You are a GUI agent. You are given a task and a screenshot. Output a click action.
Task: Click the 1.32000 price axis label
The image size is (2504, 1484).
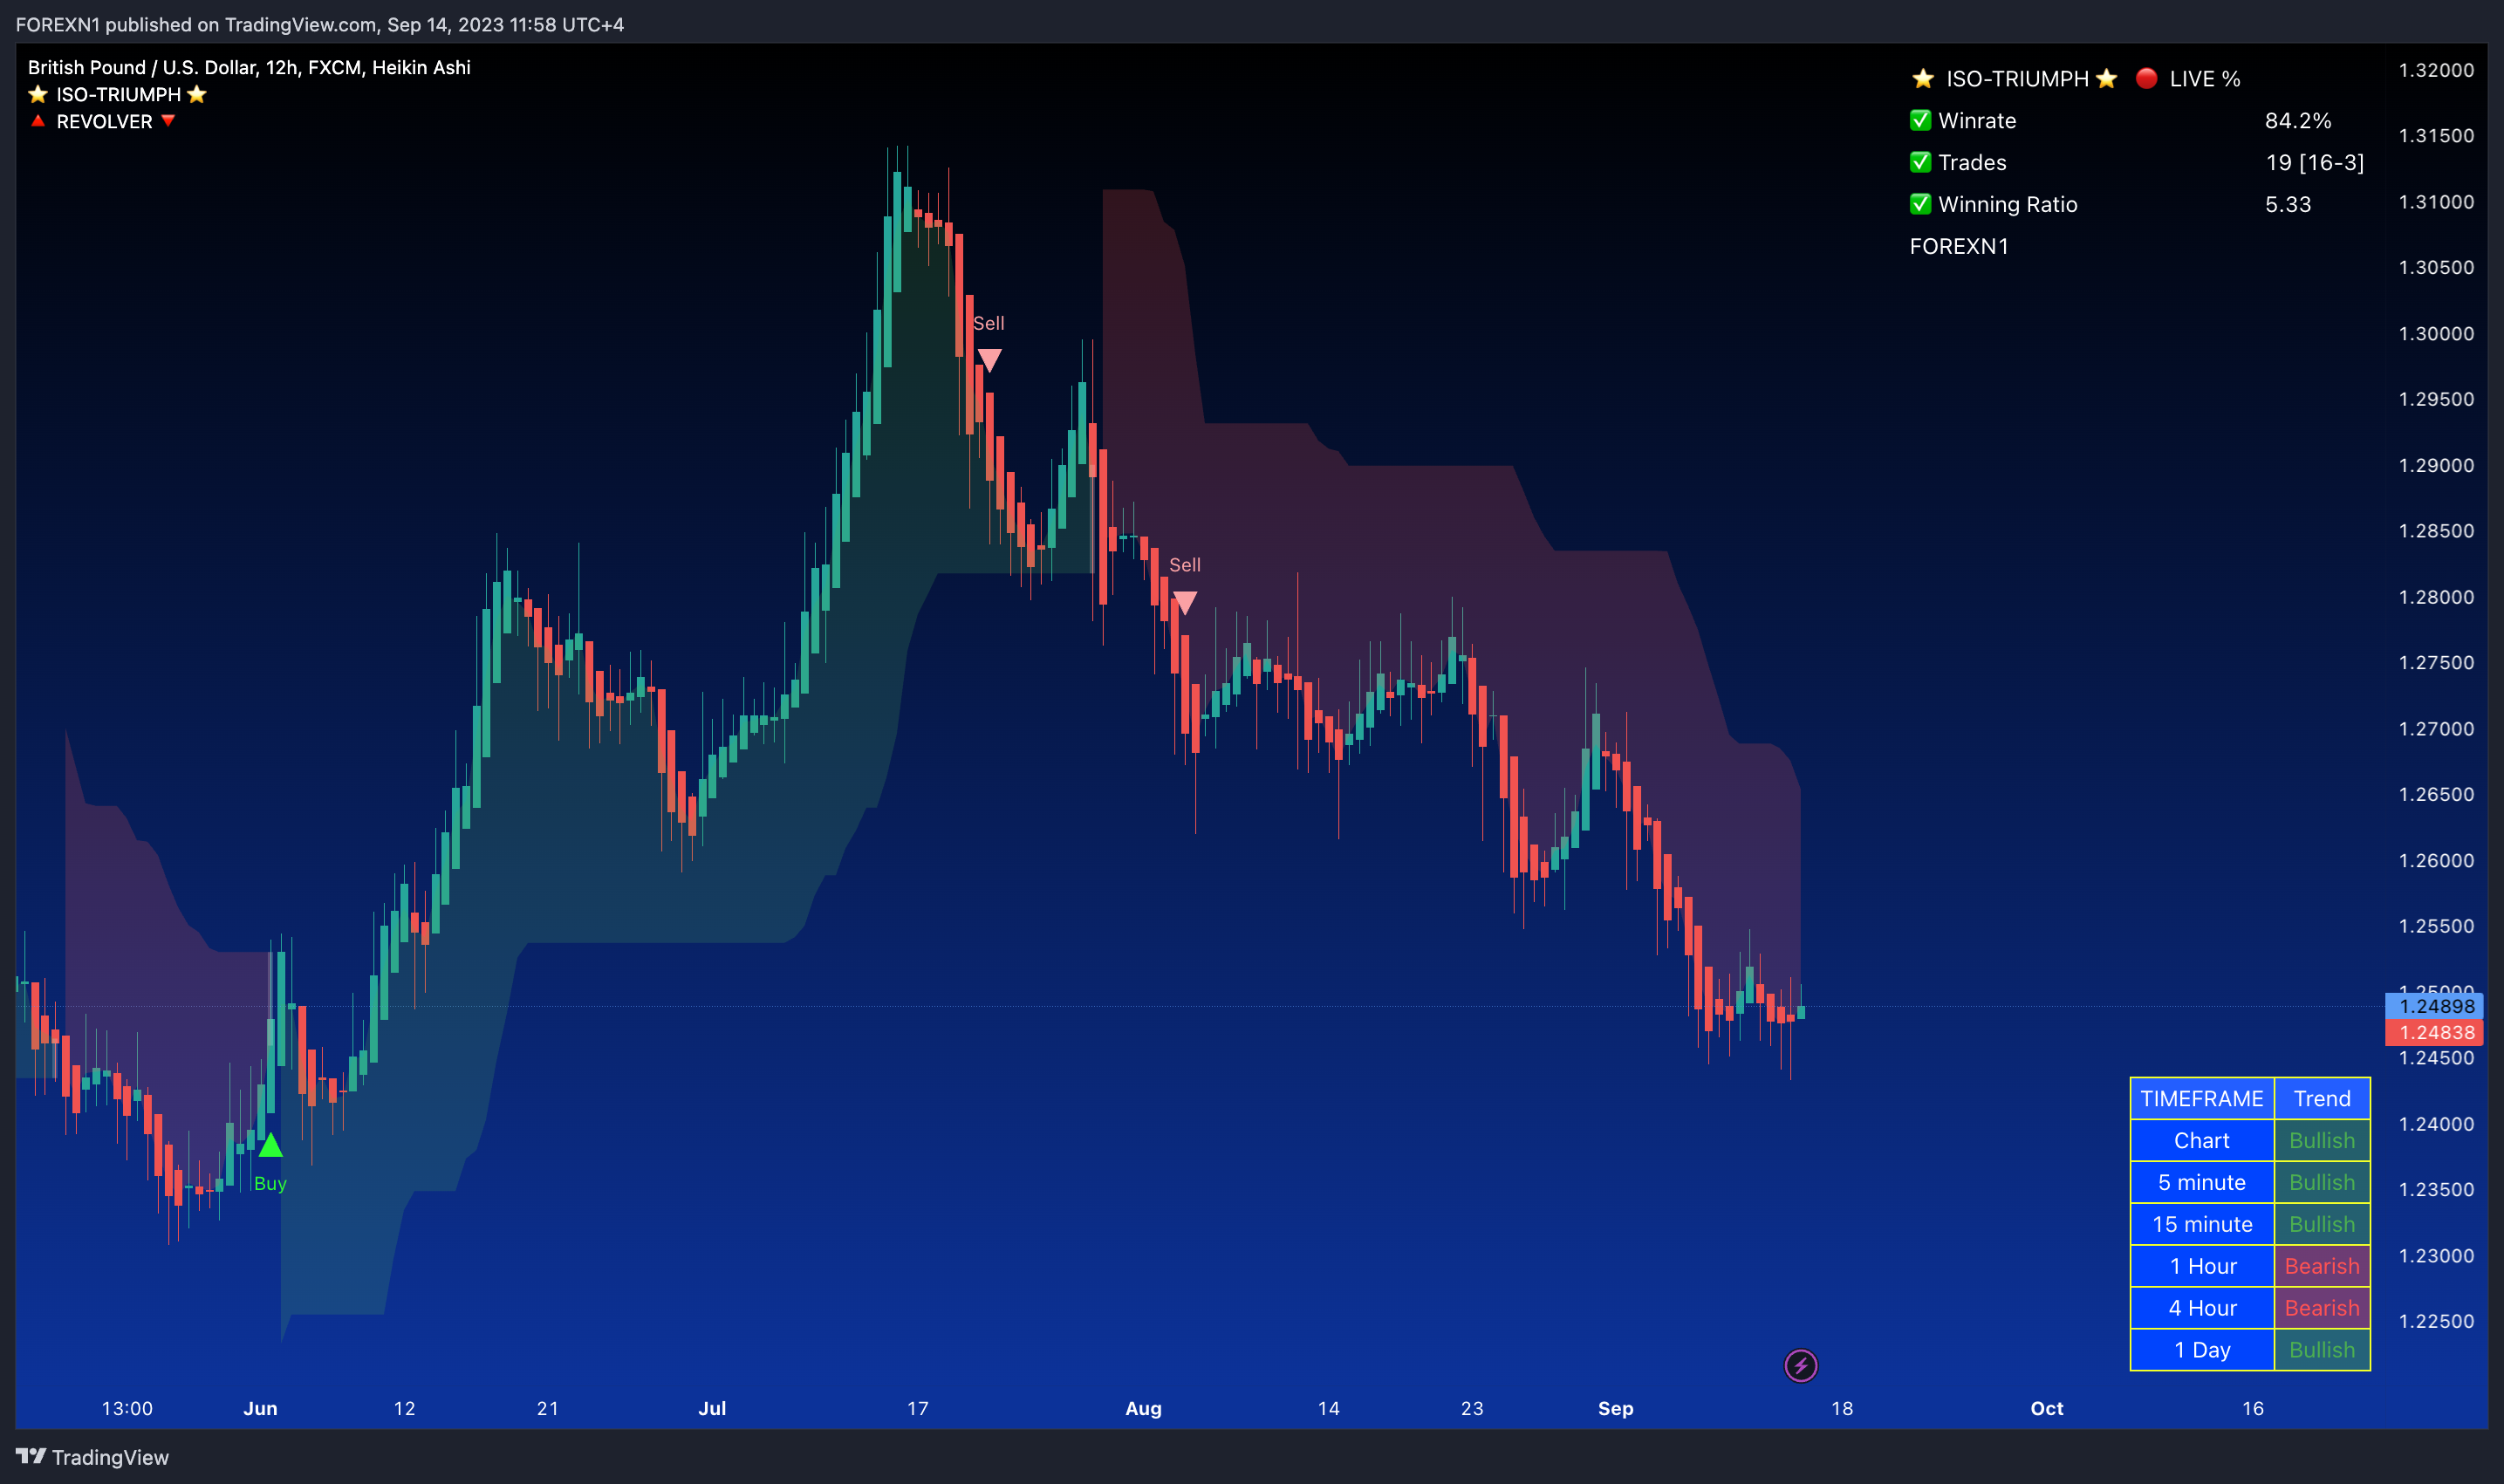[x=2436, y=70]
